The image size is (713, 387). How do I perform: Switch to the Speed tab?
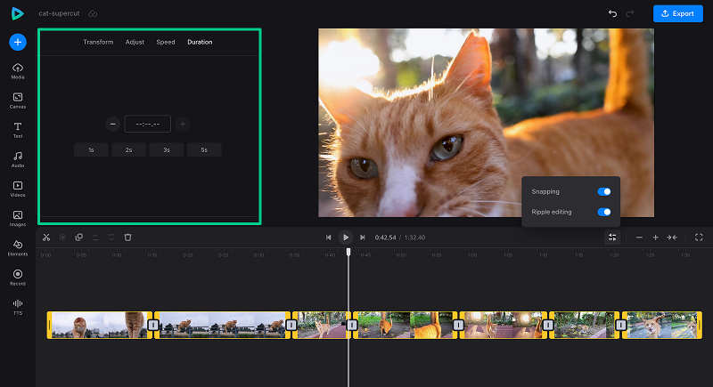[x=166, y=42]
